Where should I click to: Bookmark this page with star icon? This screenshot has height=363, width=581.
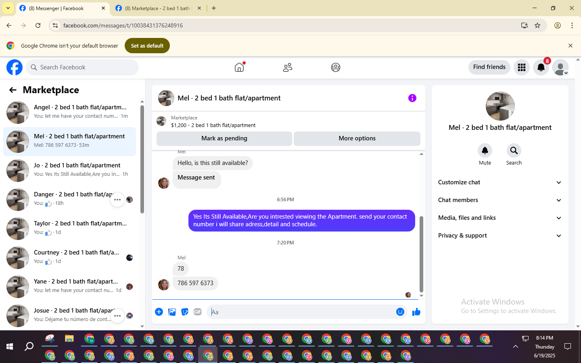tap(537, 25)
